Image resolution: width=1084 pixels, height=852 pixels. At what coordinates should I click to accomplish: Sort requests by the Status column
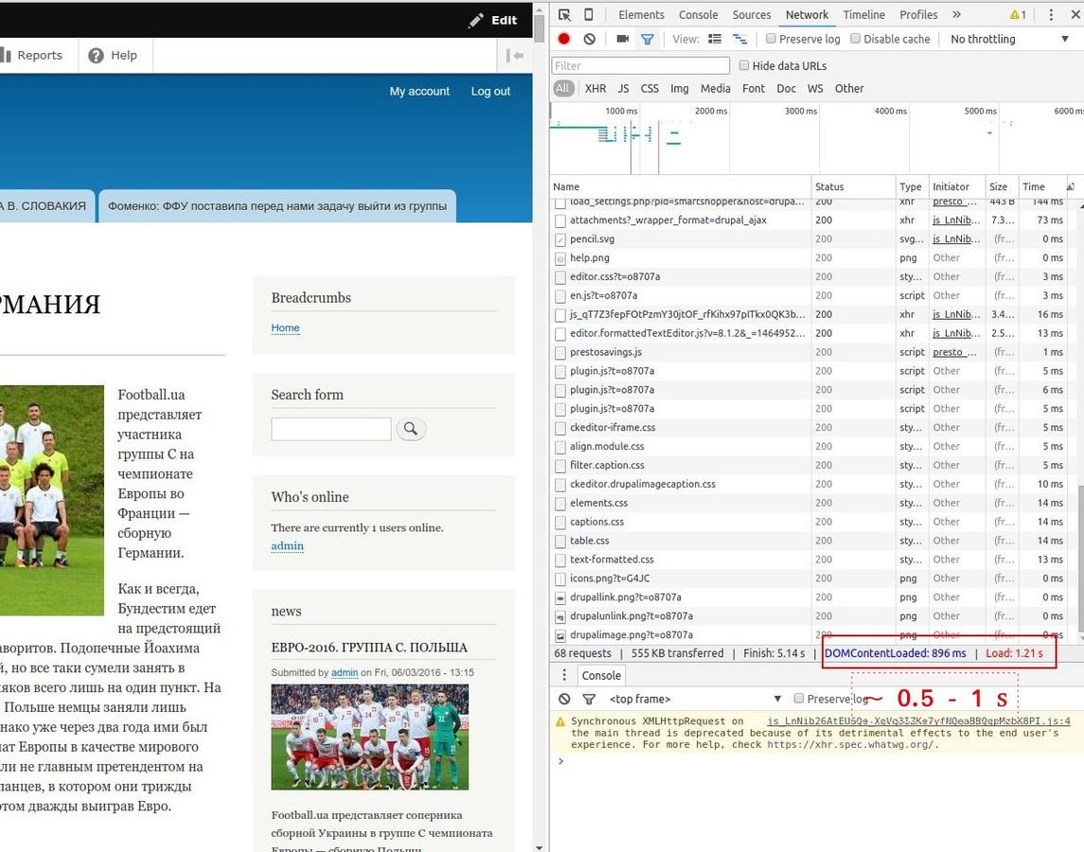click(x=853, y=186)
